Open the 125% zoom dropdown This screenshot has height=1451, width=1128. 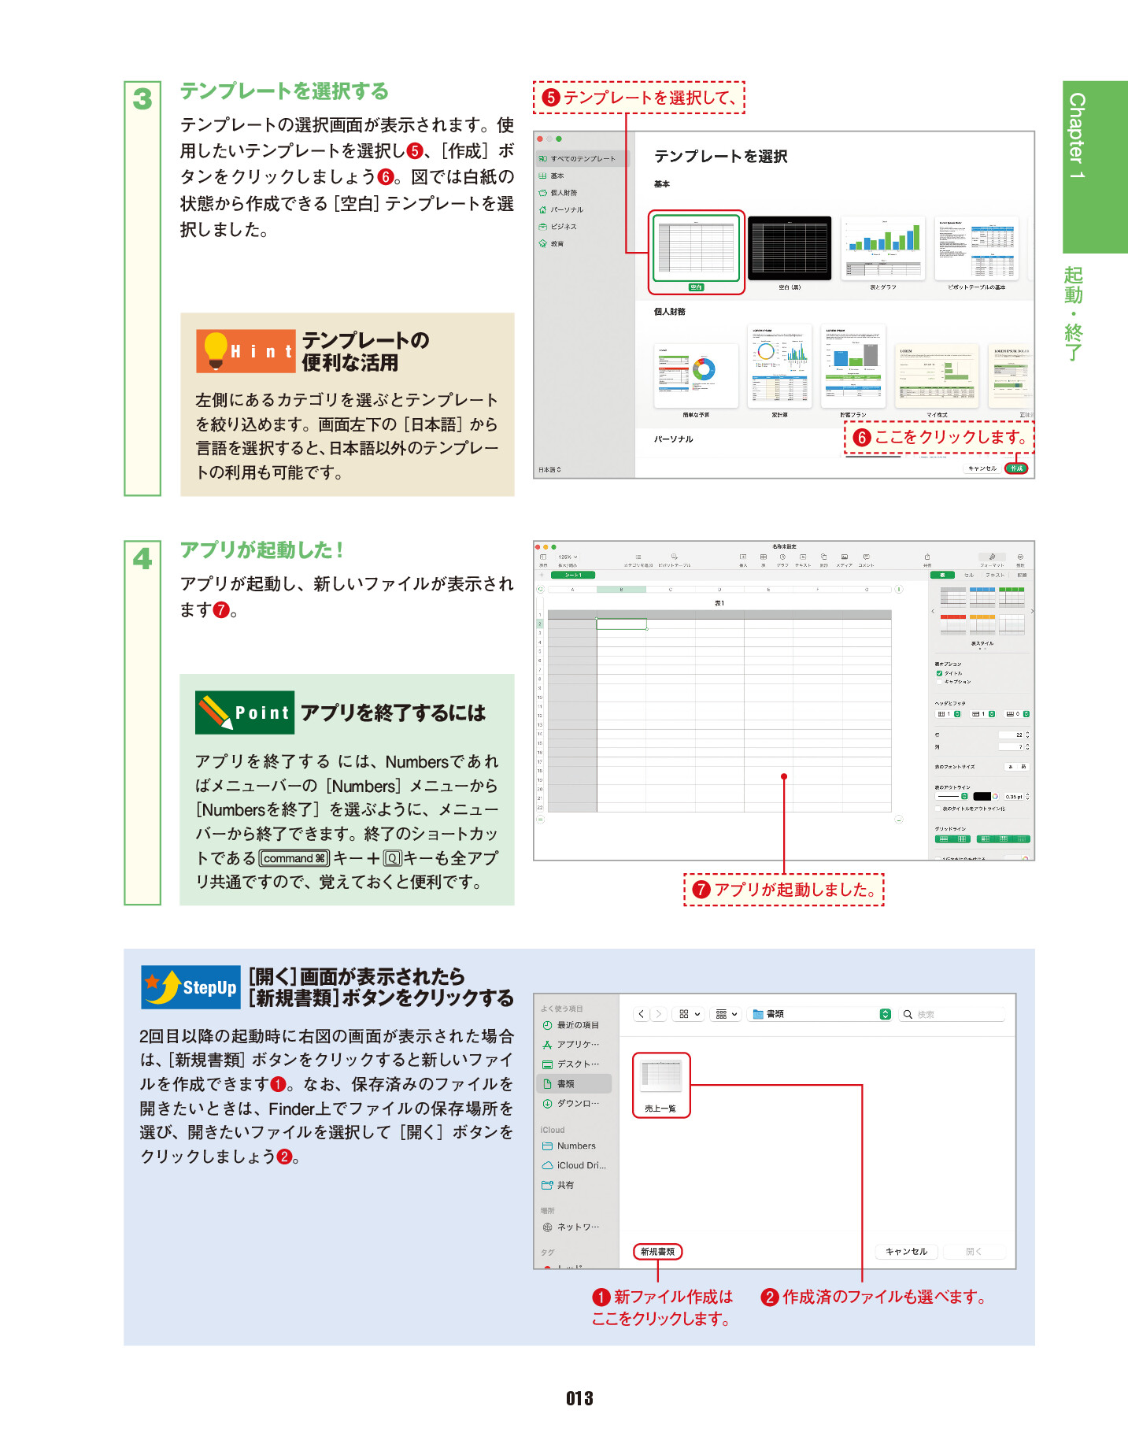tap(568, 557)
